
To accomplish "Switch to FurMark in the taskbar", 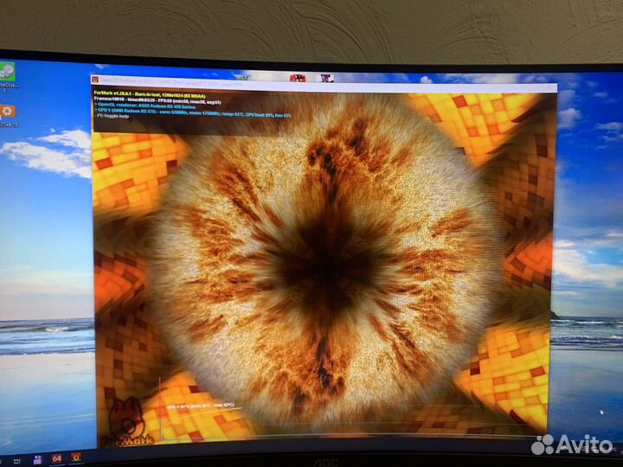I will point(76,457).
